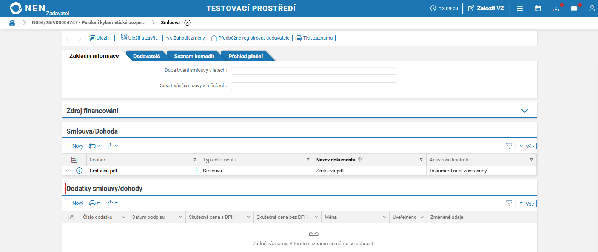Viewport: 598px width, 252px height.
Task: Open print dropdown in Dodatky toolbar
Action: click(94, 203)
